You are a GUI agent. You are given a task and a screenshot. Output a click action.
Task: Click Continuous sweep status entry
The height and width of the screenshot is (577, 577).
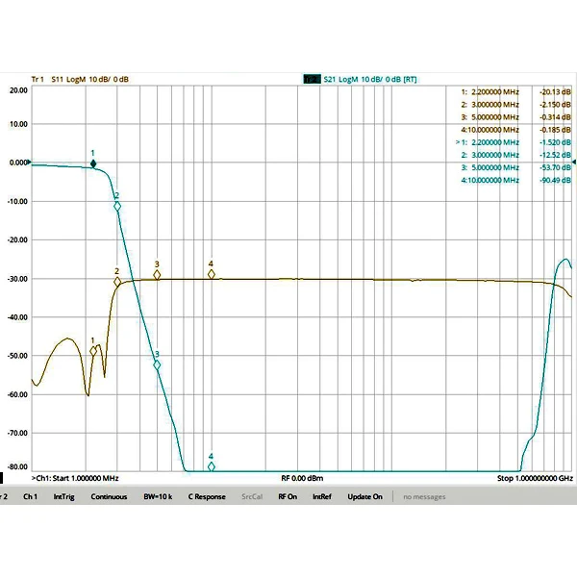click(x=109, y=497)
